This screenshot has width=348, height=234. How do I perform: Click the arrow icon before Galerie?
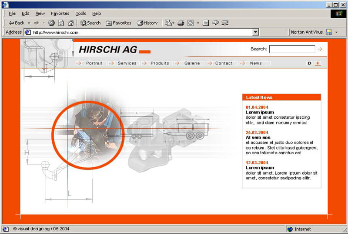[x=177, y=63]
